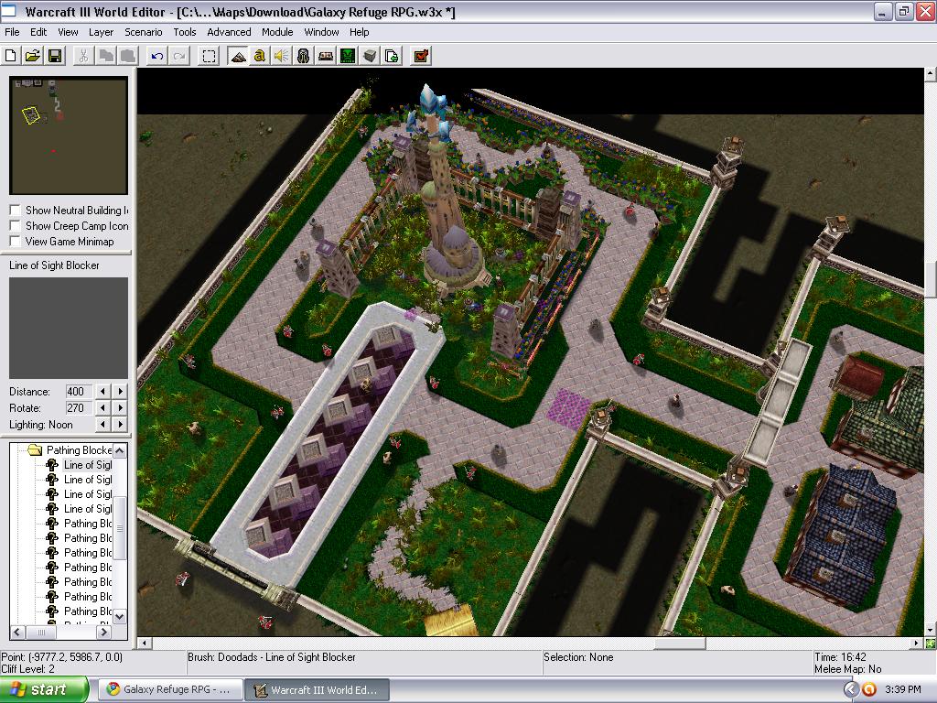This screenshot has height=703, width=937.
Task: Click the doodad model preview pane
Action: [69, 328]
